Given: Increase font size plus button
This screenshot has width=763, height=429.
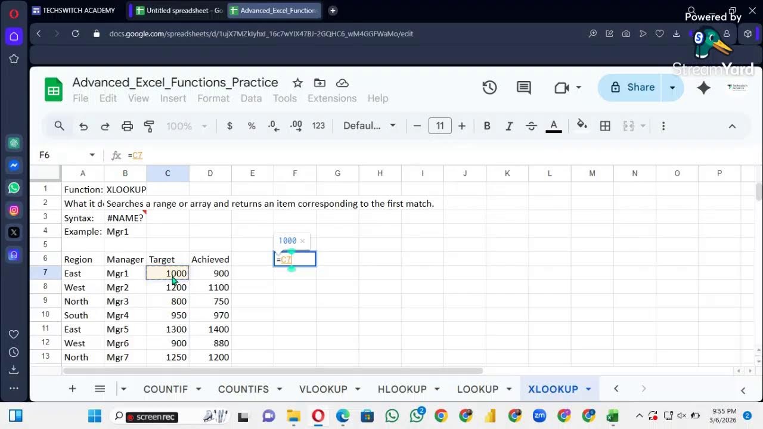Looking at the screenshot, I should point(462,126).
